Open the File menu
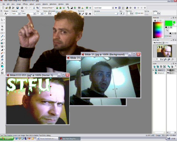 click(x=4, y=4)
